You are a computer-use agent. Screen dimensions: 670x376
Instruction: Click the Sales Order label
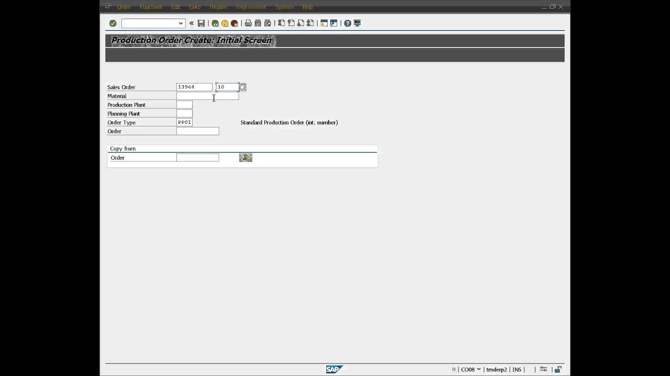coord(121,87)
